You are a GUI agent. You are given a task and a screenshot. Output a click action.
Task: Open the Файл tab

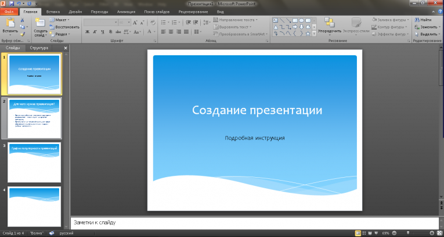[9, 12]
